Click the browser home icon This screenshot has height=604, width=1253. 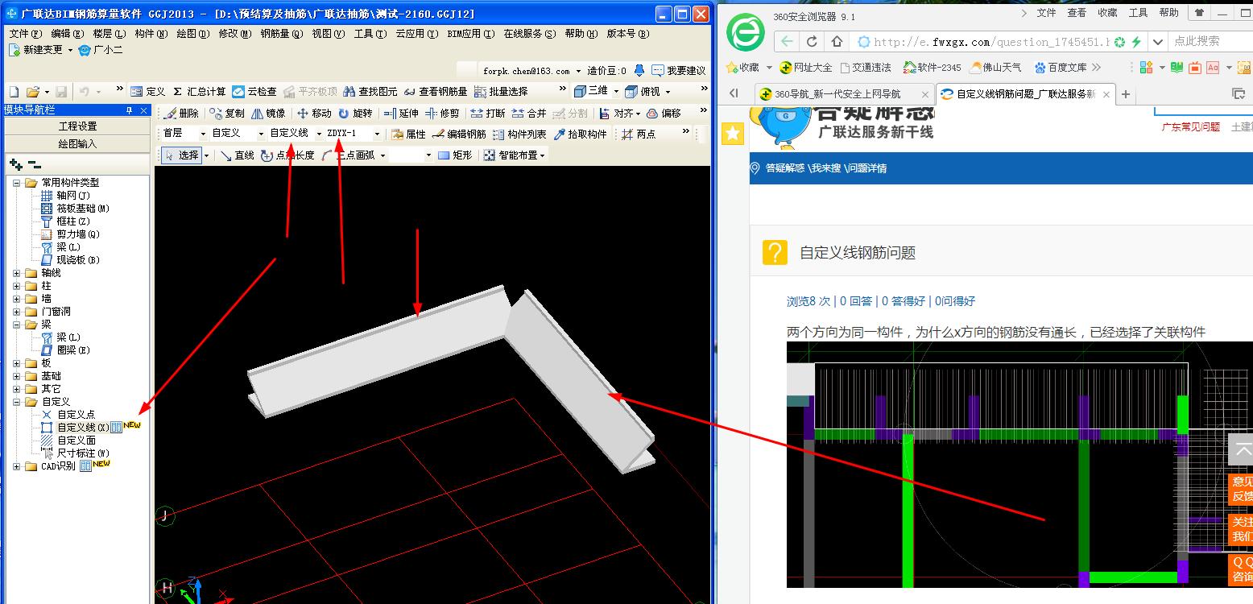point(837,42)
